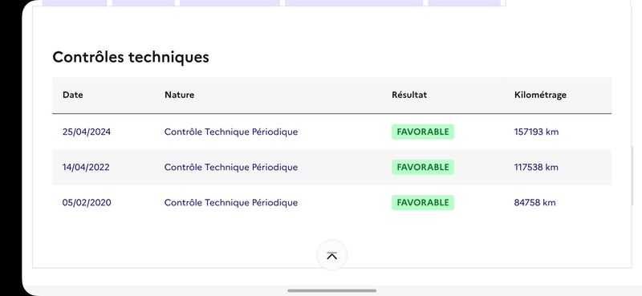
Task: Click the Kilométrage column header
Action: pyautogui.click(x=540, y=95)
